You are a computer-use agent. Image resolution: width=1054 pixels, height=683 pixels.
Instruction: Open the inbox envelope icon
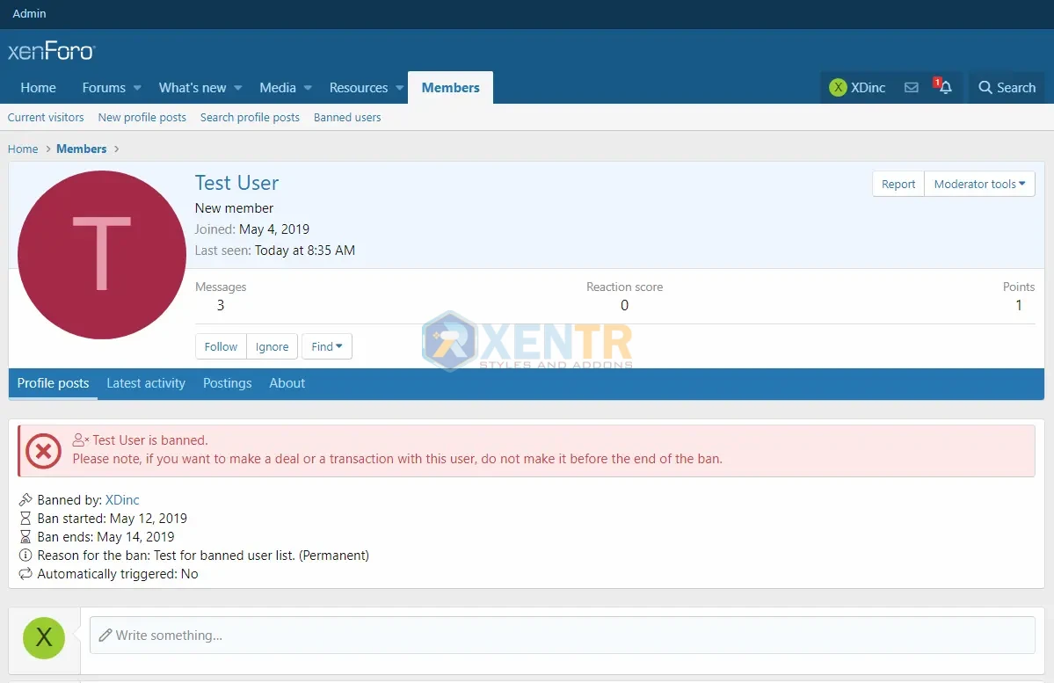pos(912,88)
